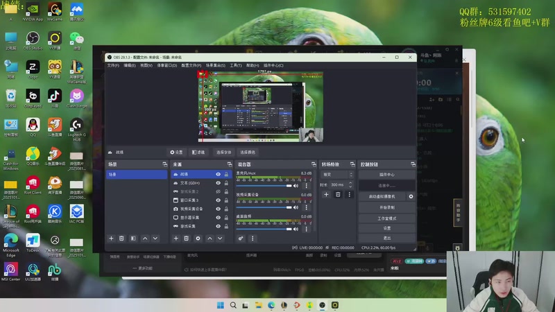Open the 编辑(E) menu
This screenshot has width=555, height=312.
point(130,65)
